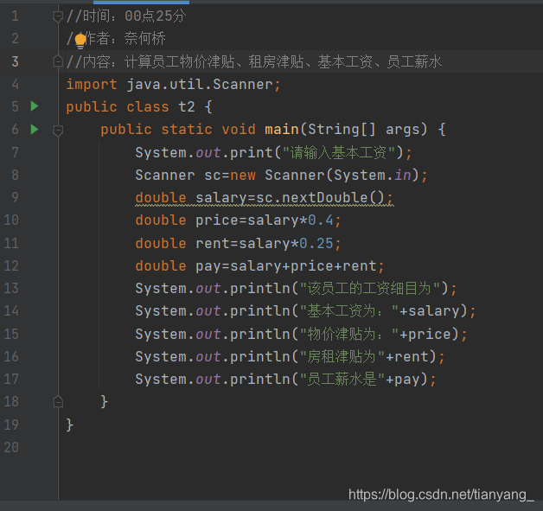Click the closing brace on line 19
543x511 pixels.
(x=69, y=425)
